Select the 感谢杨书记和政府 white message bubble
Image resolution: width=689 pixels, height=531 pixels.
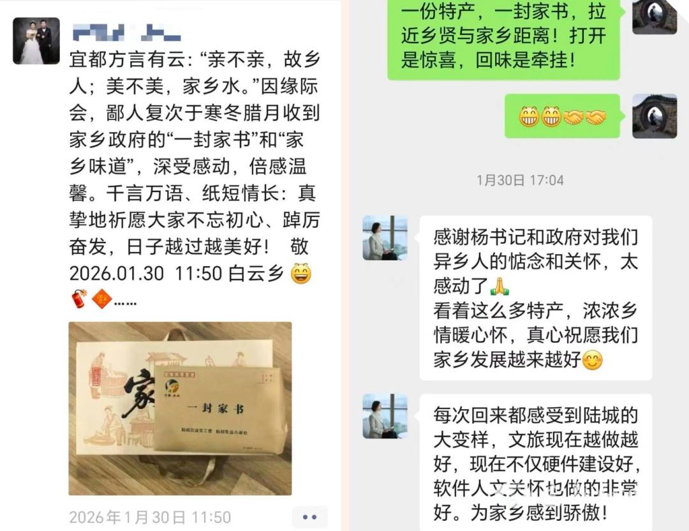click(x=536, y=298)
